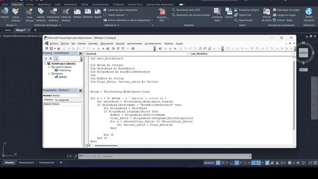Add new drawing tab with plus

(35, 30)
